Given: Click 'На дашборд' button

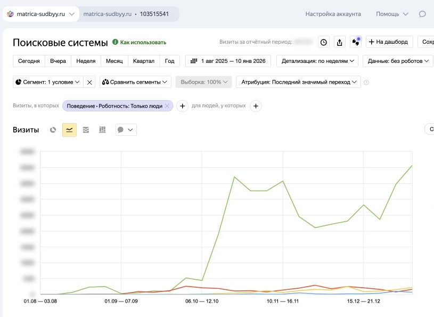Looking at the screenshot, I should [x=389, y=42].
